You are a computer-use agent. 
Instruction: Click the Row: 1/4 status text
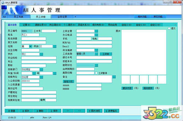(47, 117)
